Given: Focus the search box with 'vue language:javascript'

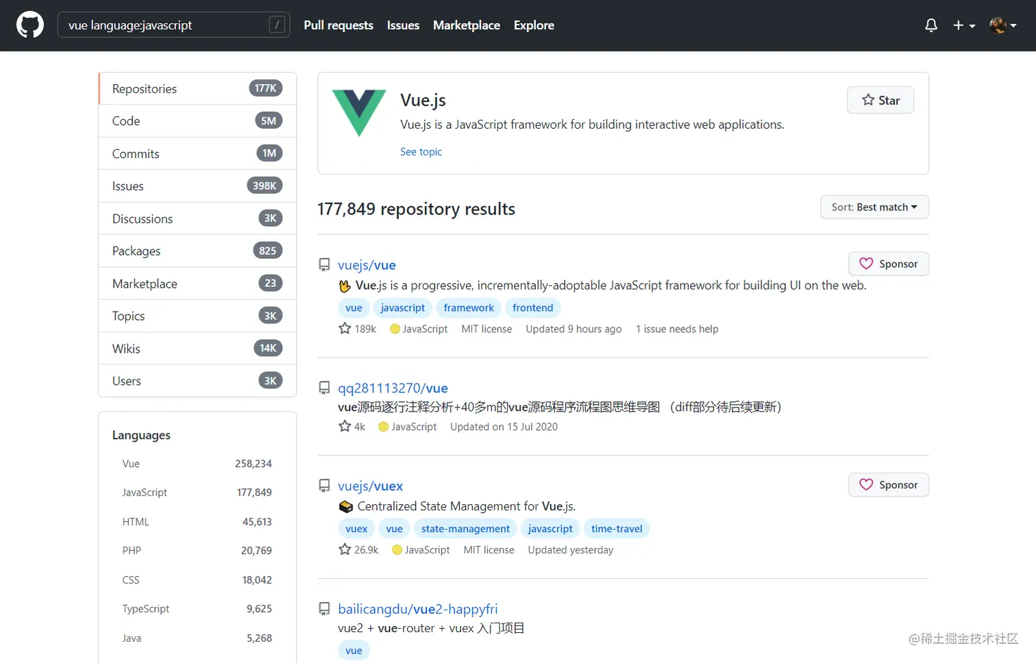Looking at the screenshot, I should pos(174,25).
